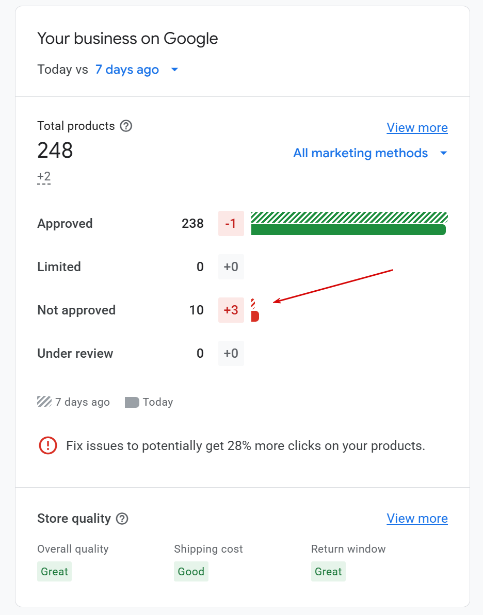
Task: Click the red warning alert icon
Action: [48, 445]
